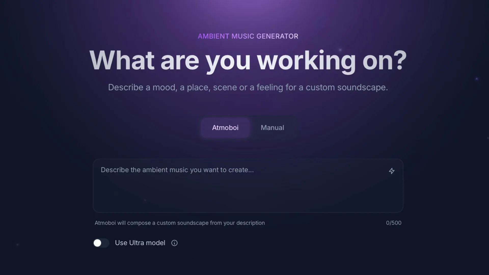Screen dimensions: 489x275
Task: Select the Atmoboi tab
Action: (x=225, y=128)
